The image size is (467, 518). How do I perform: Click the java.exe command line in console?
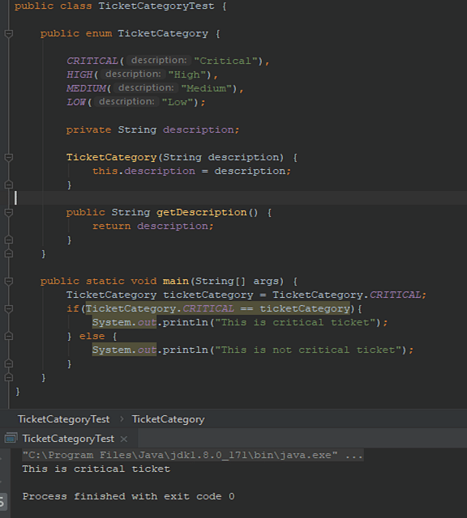pyautogui.click(x=193, y=455)
